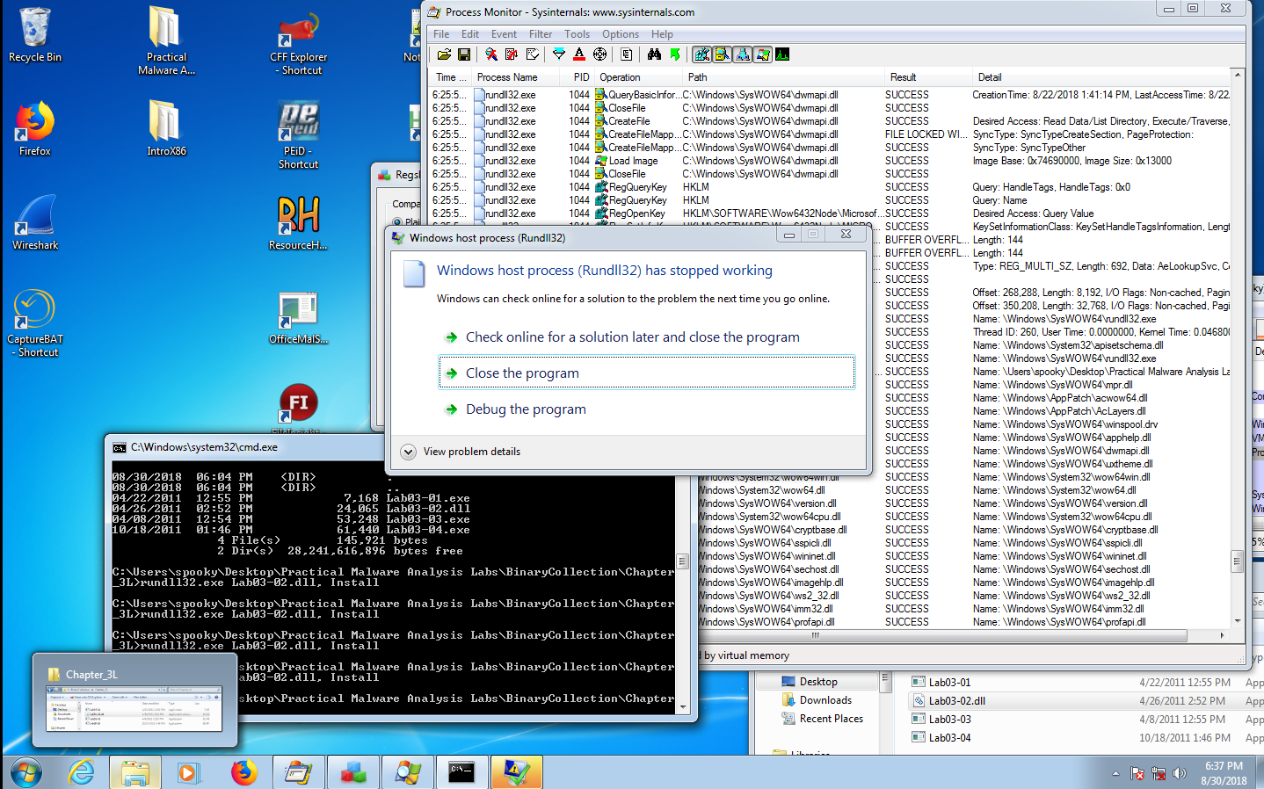This screenshot has height=789, width=1264.
Task: Select the RegOpenKey event row
Action: point(829,214)
